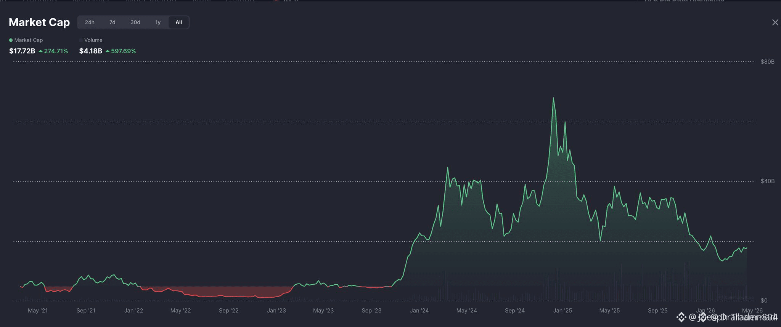
Task: Click the $0 y-axis label
Action: 764,301
